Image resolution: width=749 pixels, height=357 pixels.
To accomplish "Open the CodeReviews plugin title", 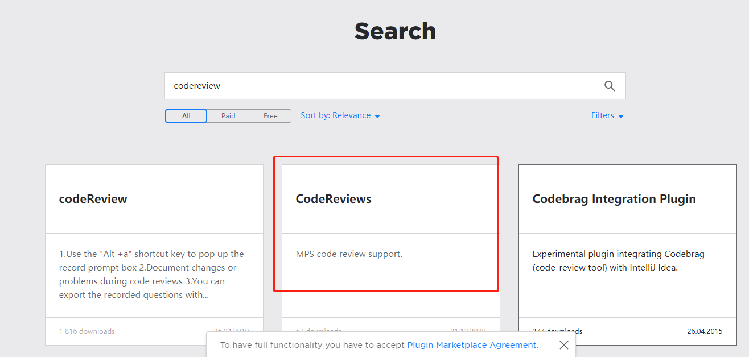I will pos(334,199).
